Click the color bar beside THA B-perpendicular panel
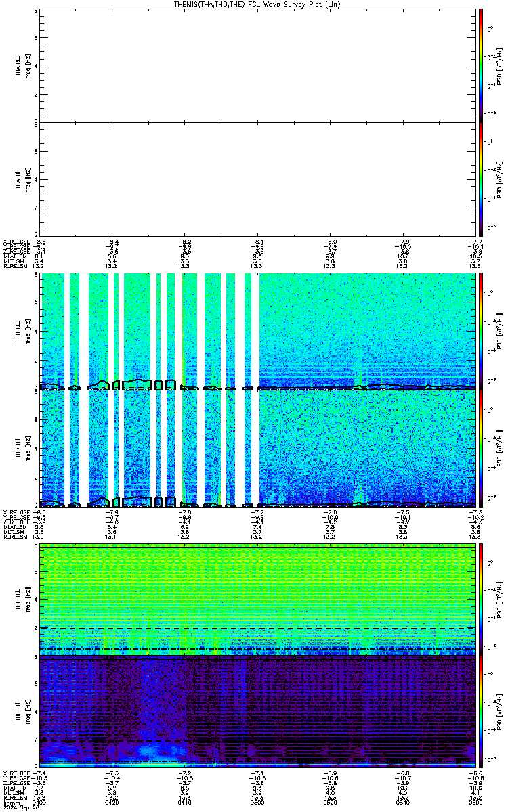This screenshot has height=812, width=508. [x=481, y=66]
